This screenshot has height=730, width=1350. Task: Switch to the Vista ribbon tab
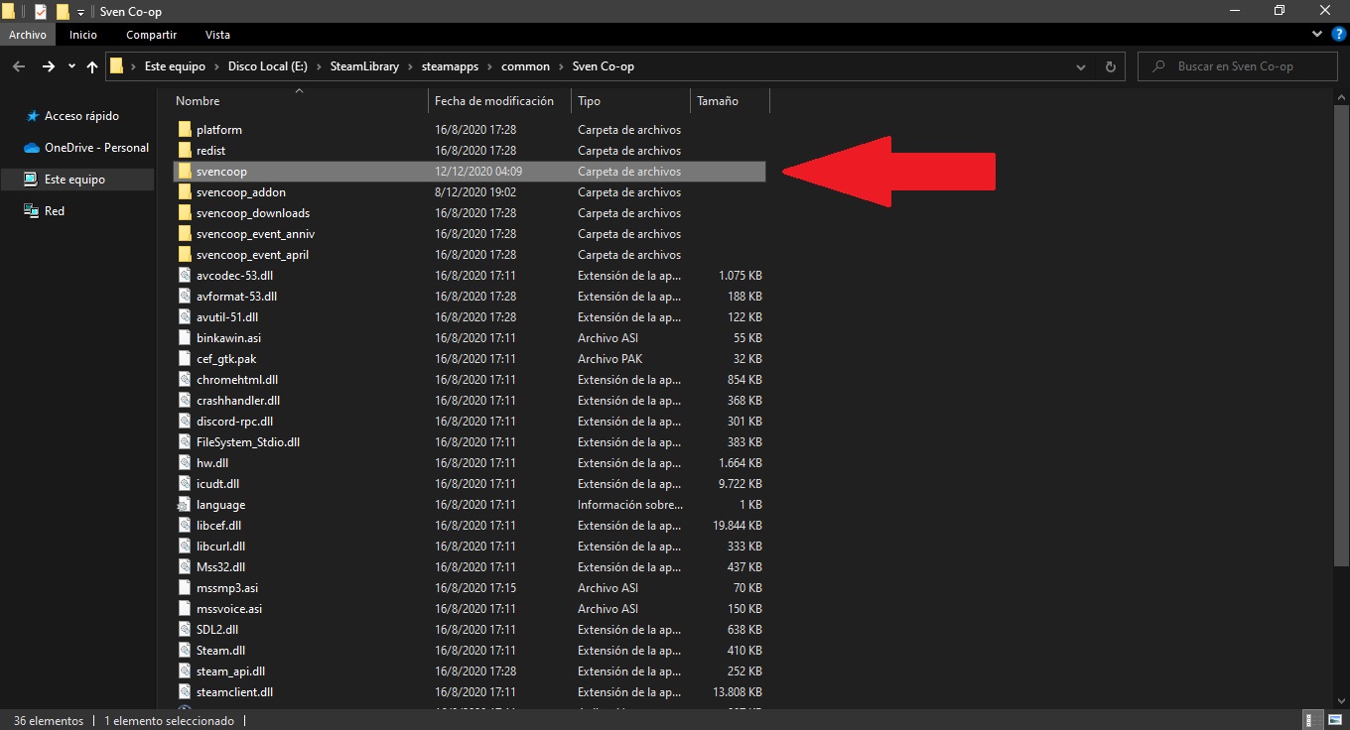pos(217,35)
